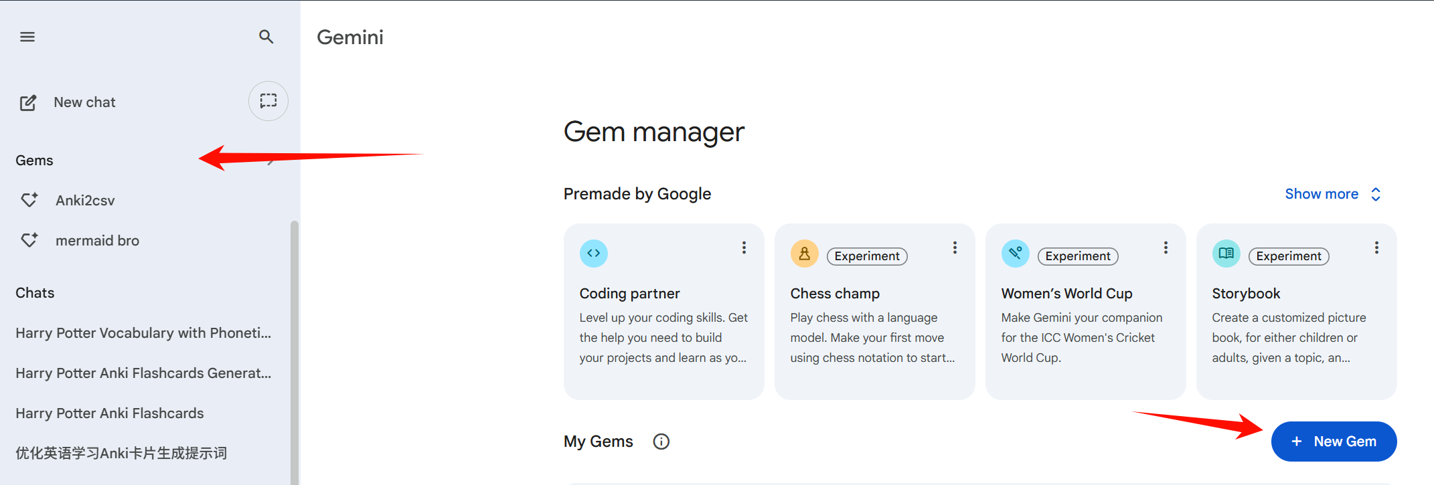Click the sidebar vertical scrollbar
This screenshot has width=1434, height=485.
coord(294,348)
